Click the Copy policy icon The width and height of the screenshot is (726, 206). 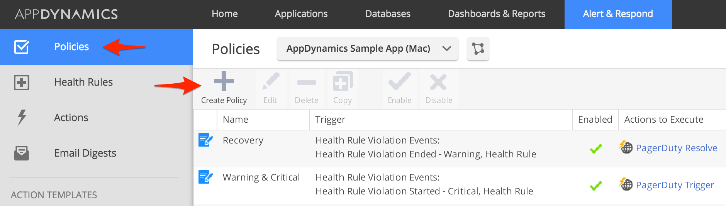(343, 81)
